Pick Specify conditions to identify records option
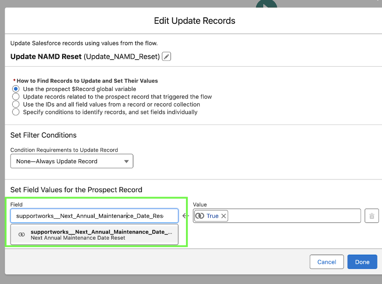This screenshot has height=284, width=382. (x=16, y=112)
